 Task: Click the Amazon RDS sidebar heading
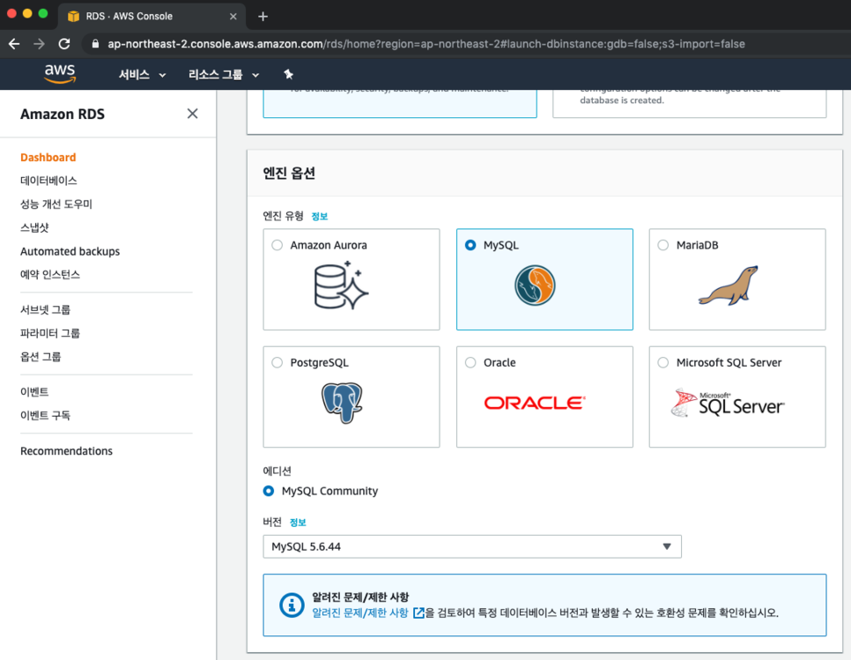coord(63,114)
